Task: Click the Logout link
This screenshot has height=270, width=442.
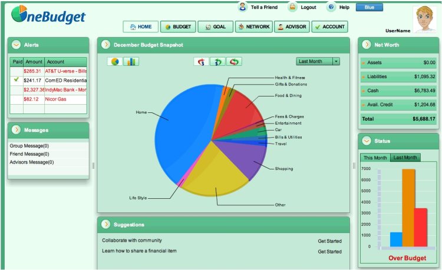Action: click(x=308, y=7)
